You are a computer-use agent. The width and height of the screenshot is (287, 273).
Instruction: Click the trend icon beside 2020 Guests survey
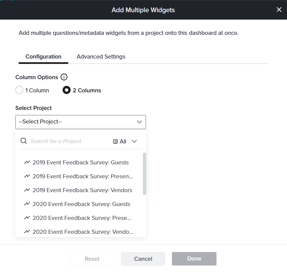27,204
